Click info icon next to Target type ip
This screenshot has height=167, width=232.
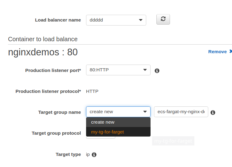tap(94, 155)
